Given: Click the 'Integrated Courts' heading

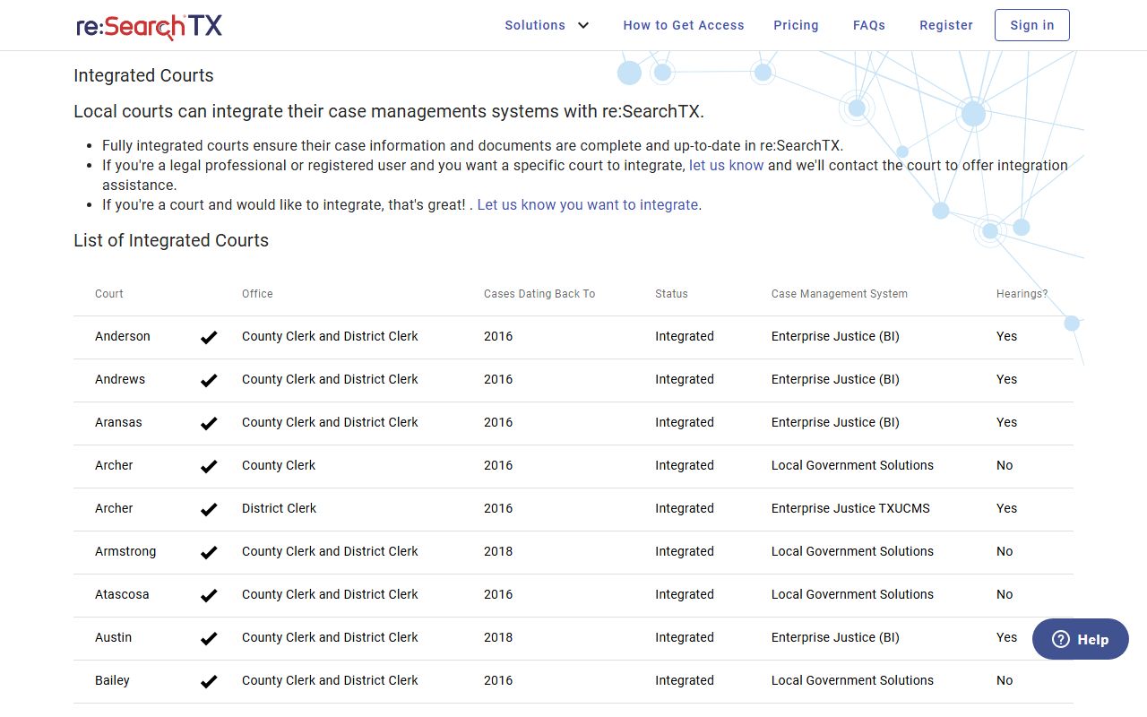Looking at the screenshot, I should [143, 75].
